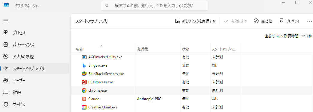Click the スタートアップ アプリ gauge icon
Screen dimensions: 313x112
[6, 68]
